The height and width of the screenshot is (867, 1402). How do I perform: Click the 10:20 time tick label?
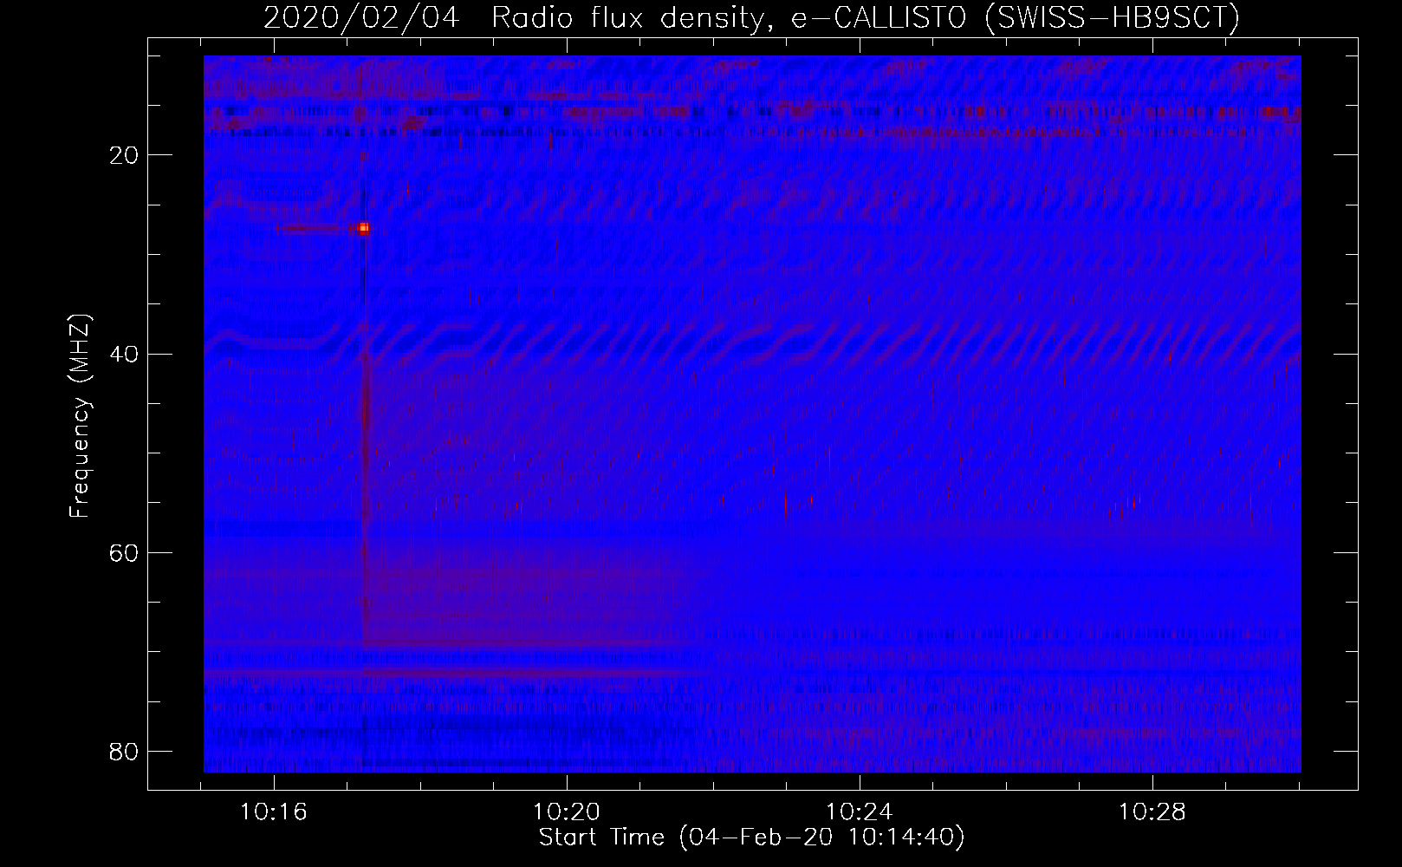567,812
